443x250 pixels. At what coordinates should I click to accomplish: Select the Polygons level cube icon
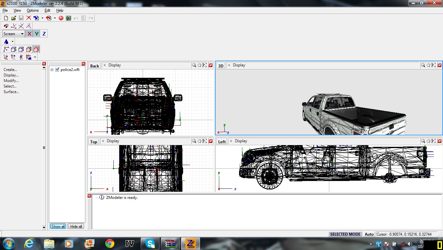click(x=29, y=49)
